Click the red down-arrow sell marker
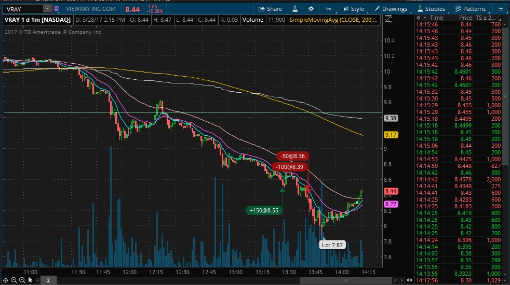The height and width of the screenshot is (285, 510). click(308, 189)
